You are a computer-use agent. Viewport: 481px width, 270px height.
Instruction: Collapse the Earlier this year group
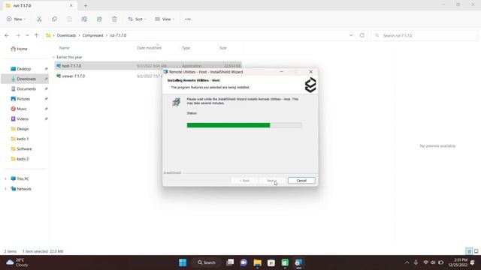[x=53, y=57]
